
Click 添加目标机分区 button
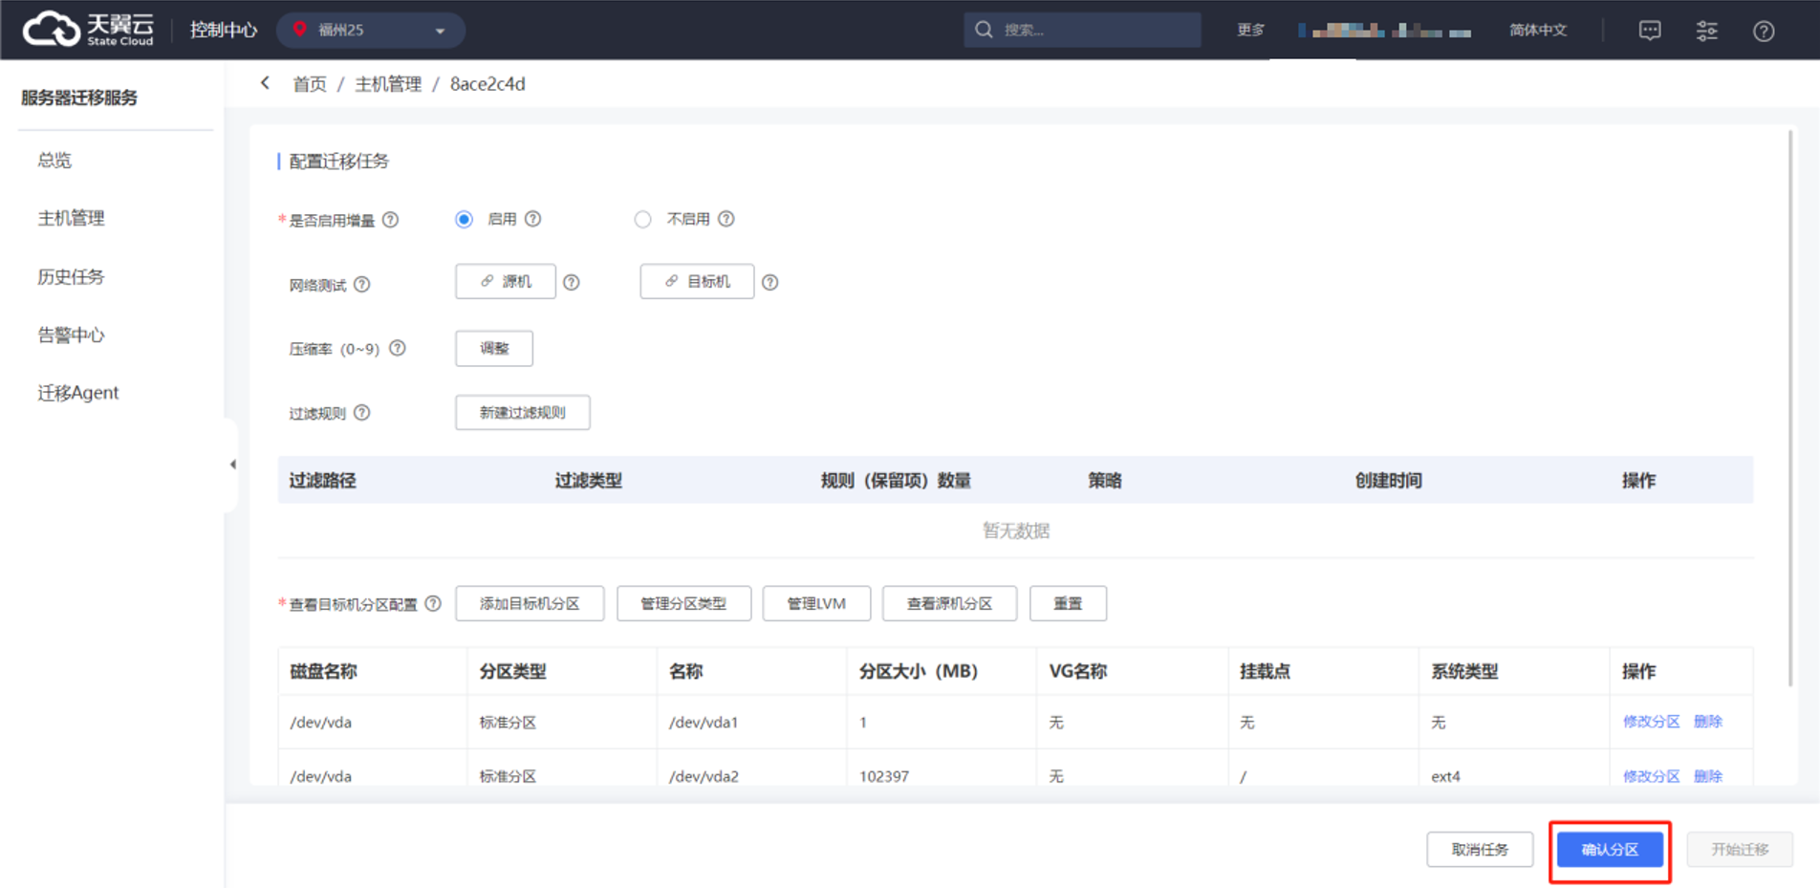(x=530, y=603)
